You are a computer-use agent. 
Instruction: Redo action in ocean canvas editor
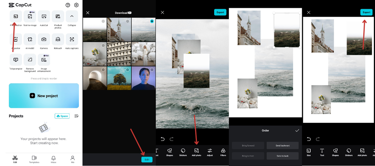172,139
